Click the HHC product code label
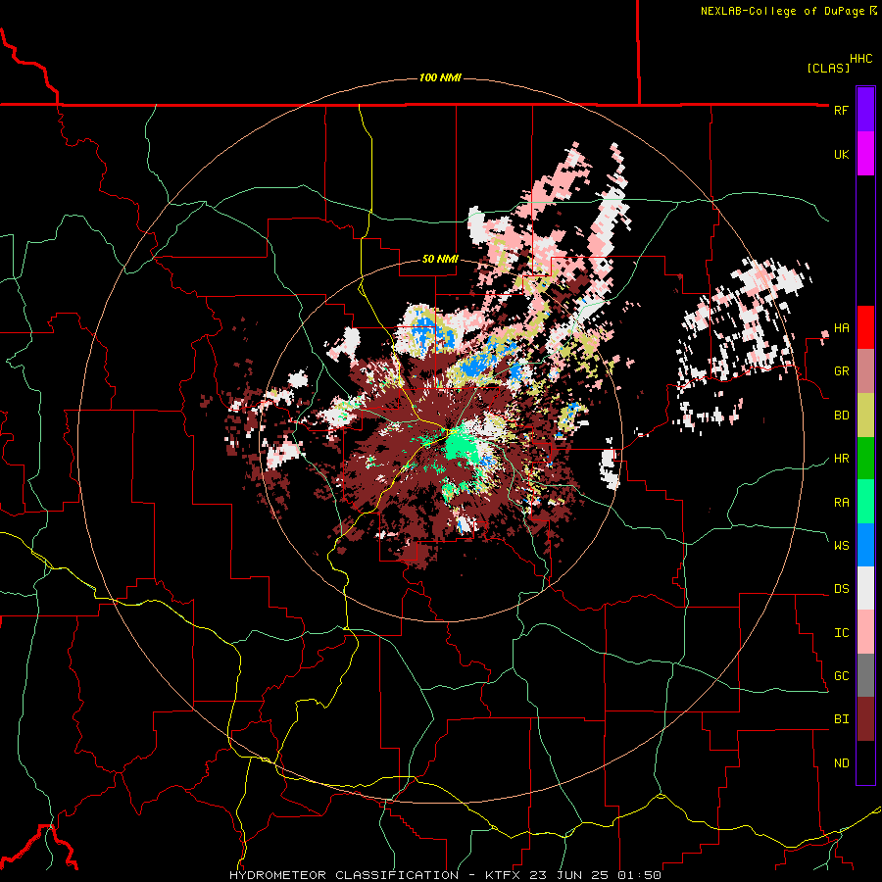This screenshot has width=882, height=882. (x=860, y=59)
